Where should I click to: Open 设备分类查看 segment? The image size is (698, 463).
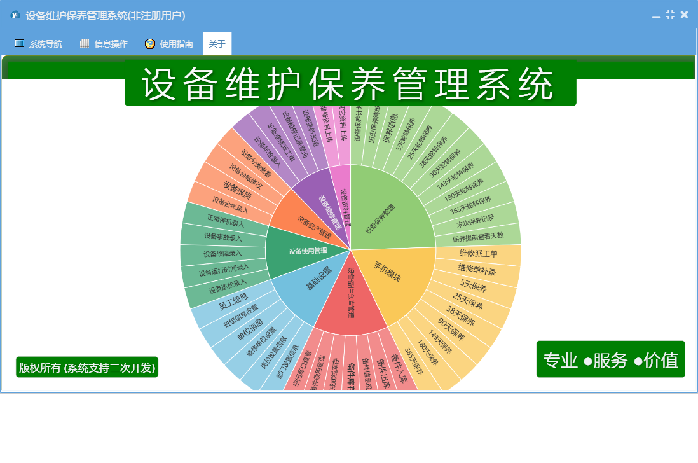pos(256,163)
